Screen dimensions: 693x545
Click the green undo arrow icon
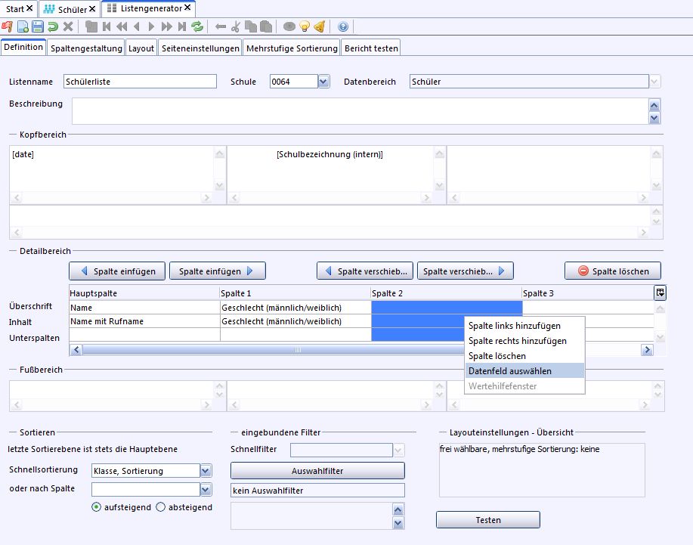[x=53, y=27]
